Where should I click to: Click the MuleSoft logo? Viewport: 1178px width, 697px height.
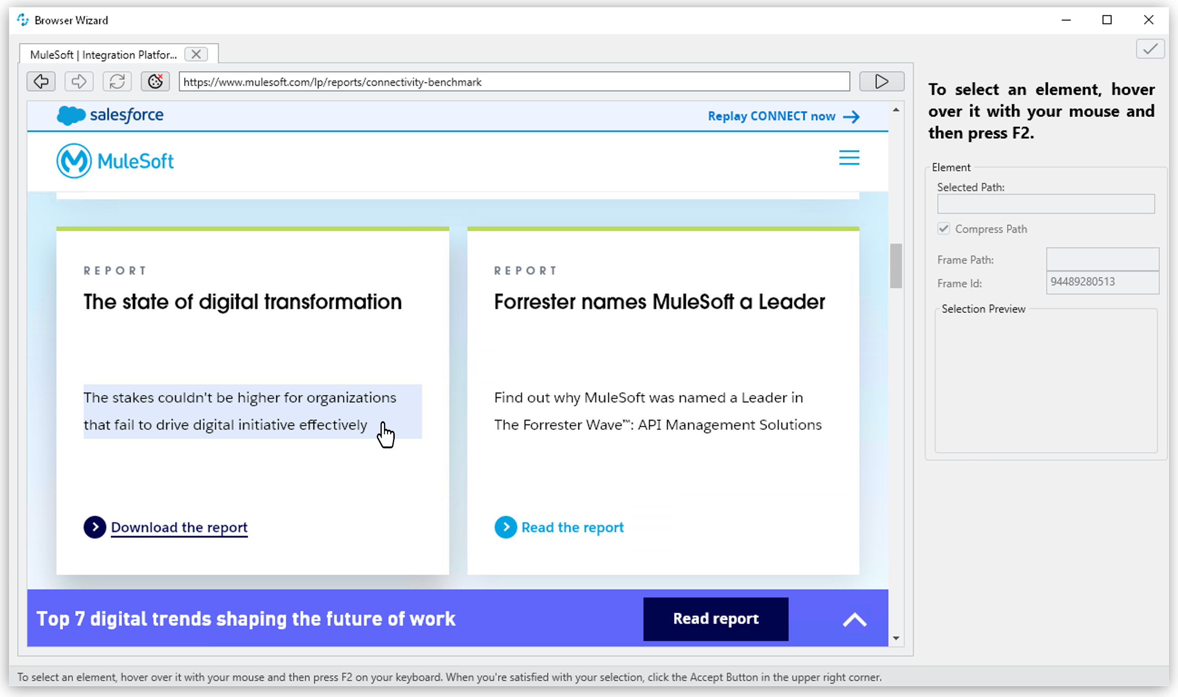pos(115,161)
